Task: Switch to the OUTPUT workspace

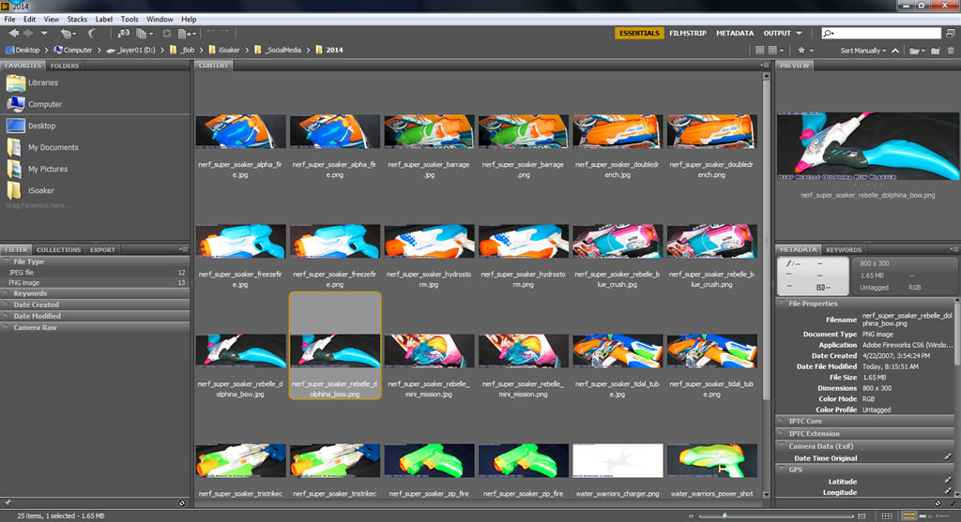Action: click(777, 33)
